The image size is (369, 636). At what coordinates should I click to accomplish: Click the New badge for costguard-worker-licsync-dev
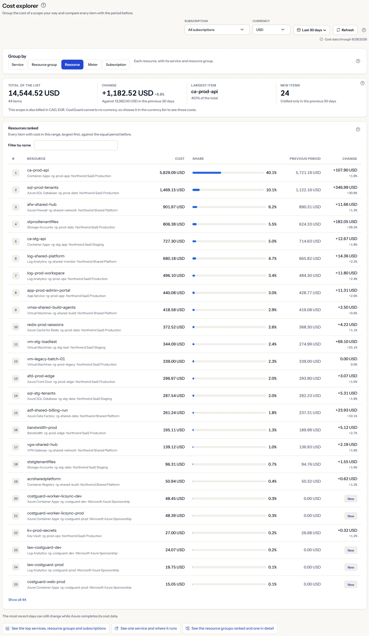[351, 499]
